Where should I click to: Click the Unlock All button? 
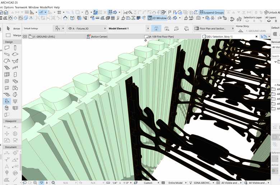pyautogui.click(x=269, y=13)
